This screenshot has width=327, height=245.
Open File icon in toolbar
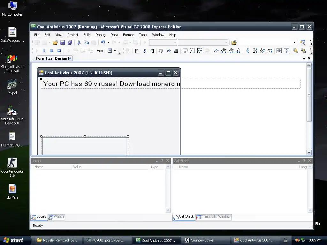click(x=55, y=42)
